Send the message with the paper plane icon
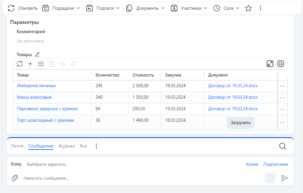 [x=285, y=178]
